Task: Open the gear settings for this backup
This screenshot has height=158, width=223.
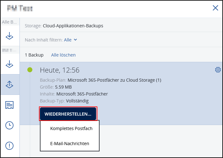Action: [218, 70]
